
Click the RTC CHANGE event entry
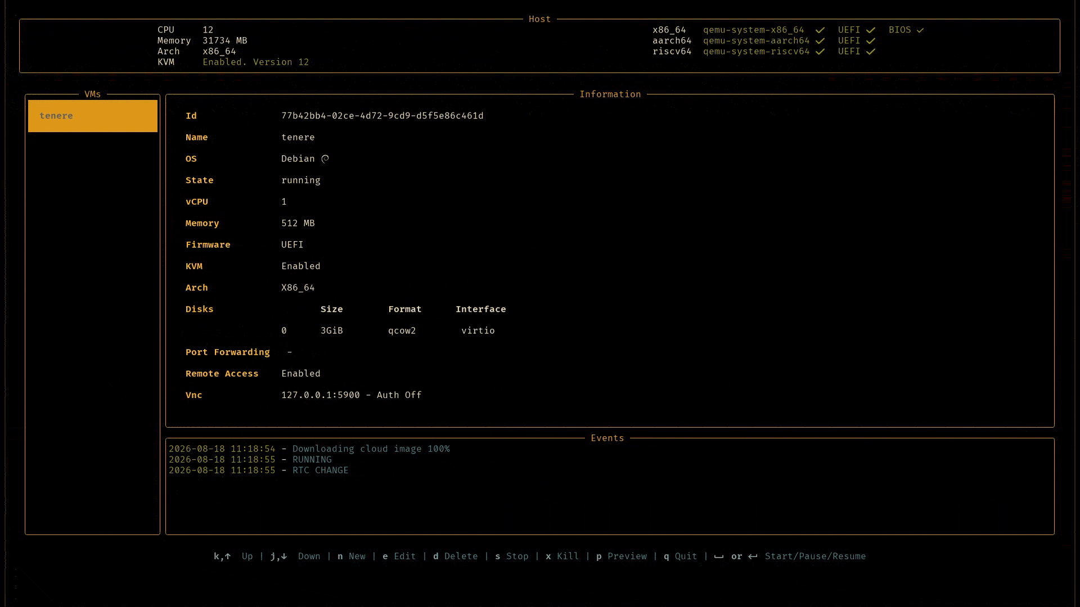(321, 470)
